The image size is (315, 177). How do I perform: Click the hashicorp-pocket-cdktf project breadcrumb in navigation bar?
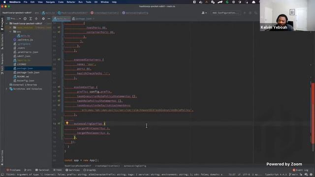[17, 13]
